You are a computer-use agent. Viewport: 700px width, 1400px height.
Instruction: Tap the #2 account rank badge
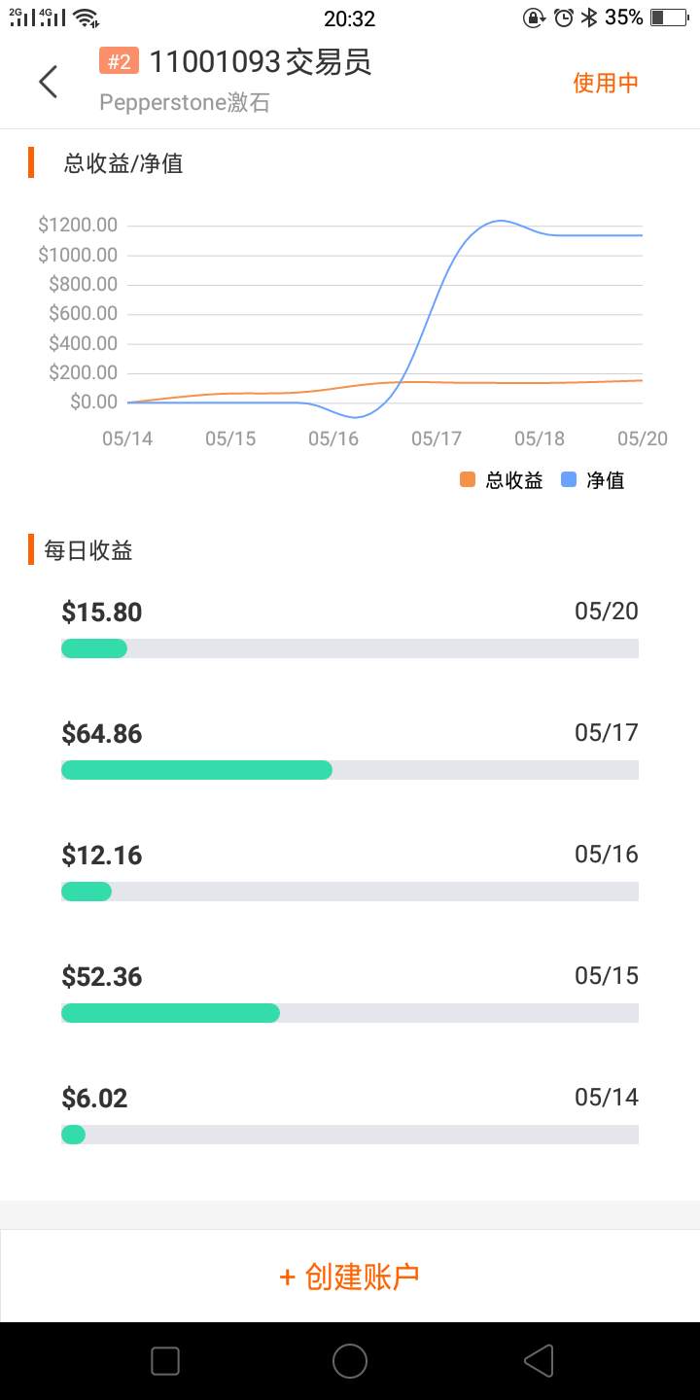tap(119, 61)
